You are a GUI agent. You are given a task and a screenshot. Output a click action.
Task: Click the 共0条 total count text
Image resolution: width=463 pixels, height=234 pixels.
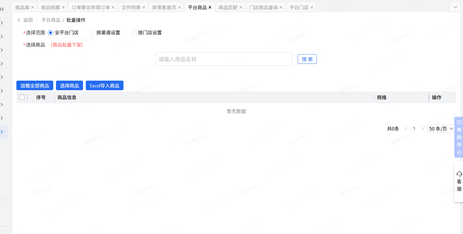click(x=393, y=129)
